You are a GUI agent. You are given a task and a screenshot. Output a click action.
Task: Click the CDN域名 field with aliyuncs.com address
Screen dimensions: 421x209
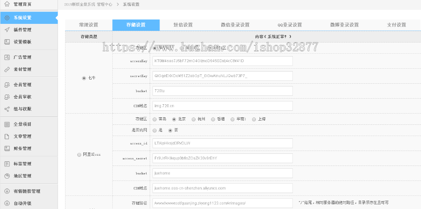coord(223,188)
